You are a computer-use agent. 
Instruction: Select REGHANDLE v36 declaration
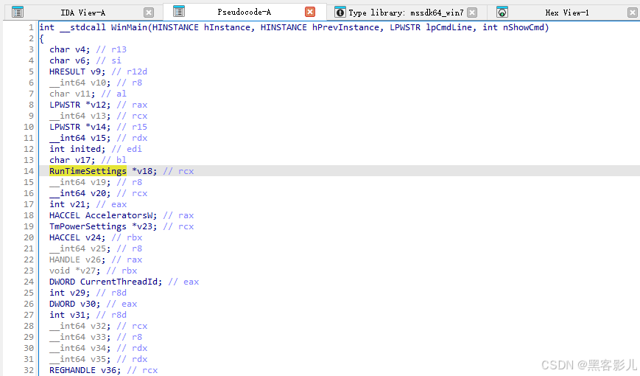(x=85, y=369)
